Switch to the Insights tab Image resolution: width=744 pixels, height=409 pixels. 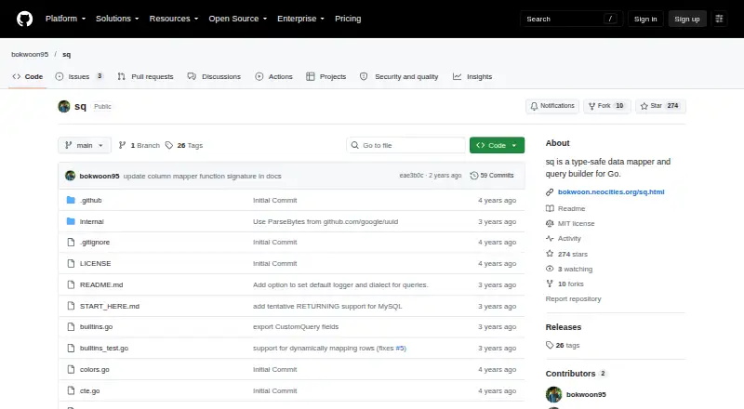(x=472, y=76)
